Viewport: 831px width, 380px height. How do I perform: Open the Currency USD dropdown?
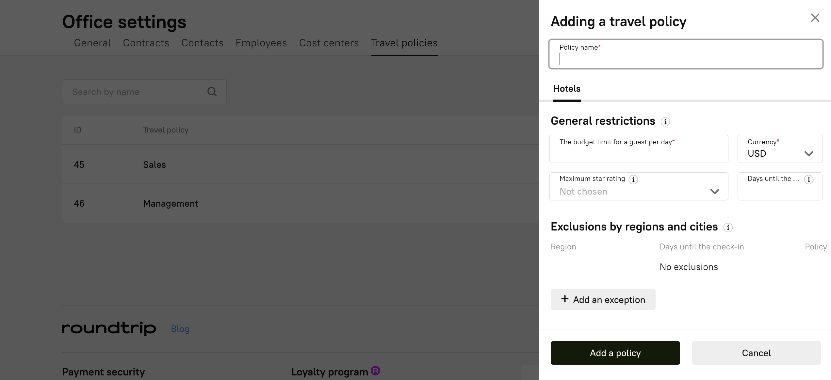click(x=780, y=149)
